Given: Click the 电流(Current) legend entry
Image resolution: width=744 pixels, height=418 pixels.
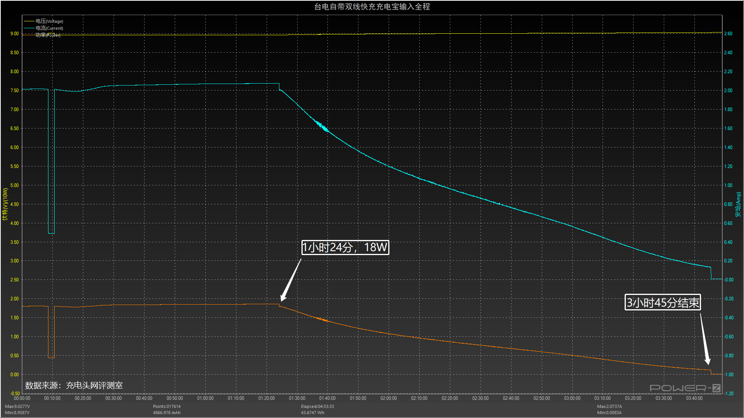Looking at the screenshot, I should tap(49, 28).
